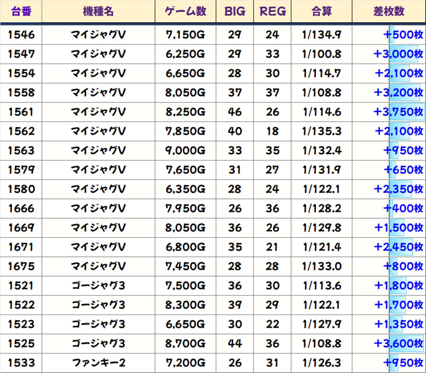Select the 1/100.8 combined probability cell

[x=321, y=54]
